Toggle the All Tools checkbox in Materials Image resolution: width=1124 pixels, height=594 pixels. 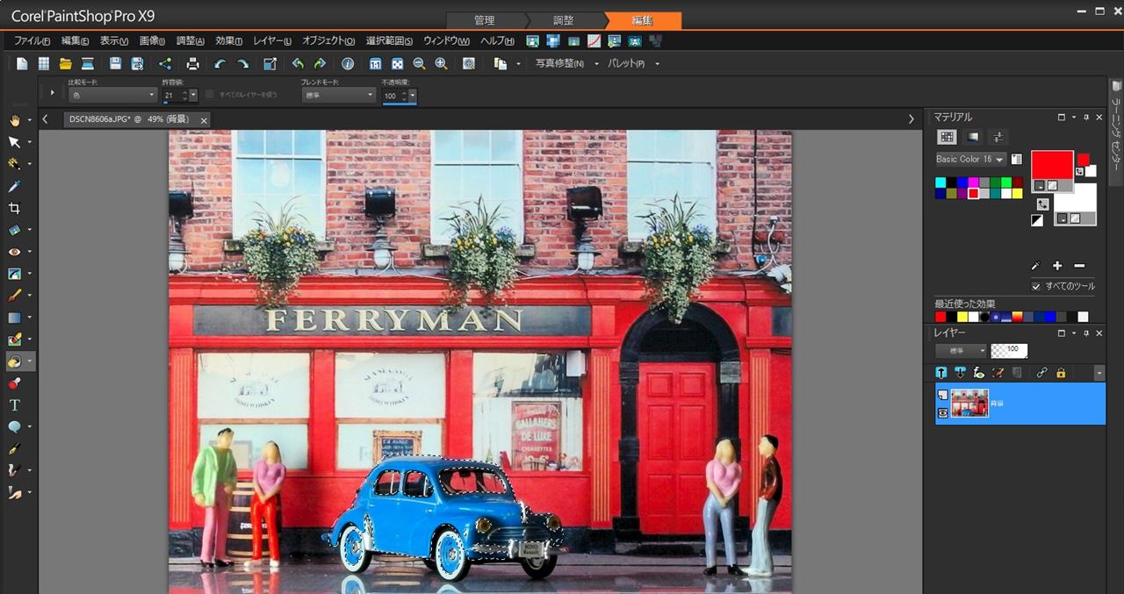coord(1036,287)
